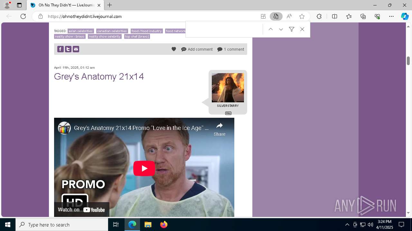The height and width of the screenshot is (231, 412).
Task: Open Grey's Anatomy 21x14 post title
Action: click(x=99, y=76)
